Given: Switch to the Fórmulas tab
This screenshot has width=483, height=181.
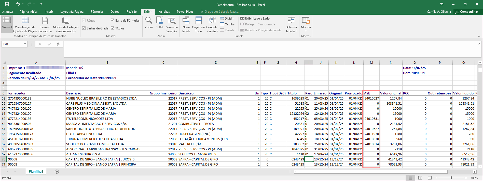Looking at the screenshot, I should tap(97, 12).
